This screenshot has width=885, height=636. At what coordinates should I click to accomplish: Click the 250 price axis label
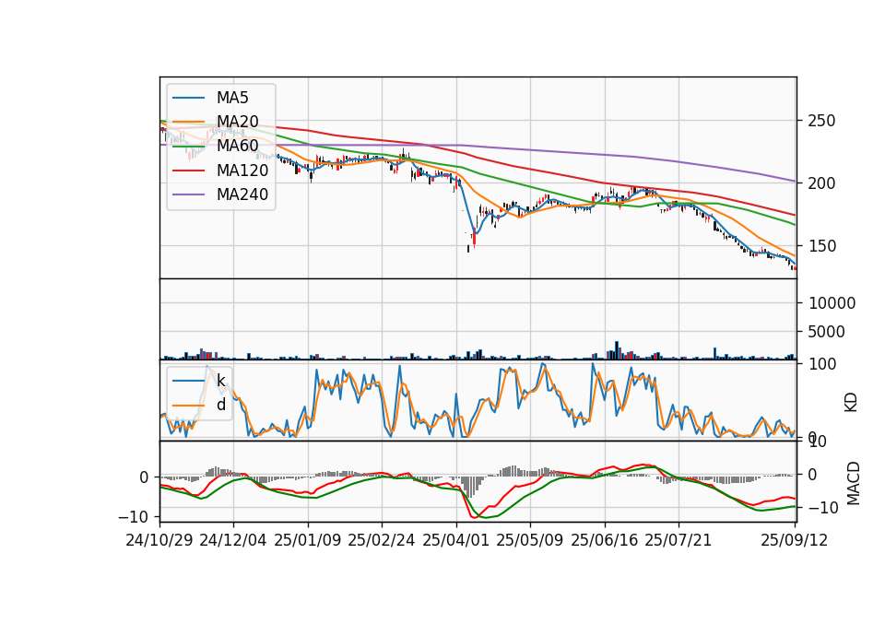pos(821,121)
